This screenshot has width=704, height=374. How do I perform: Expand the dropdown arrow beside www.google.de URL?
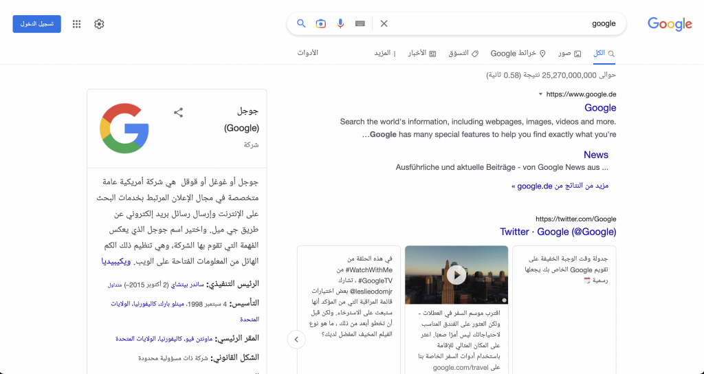(540, 94)
